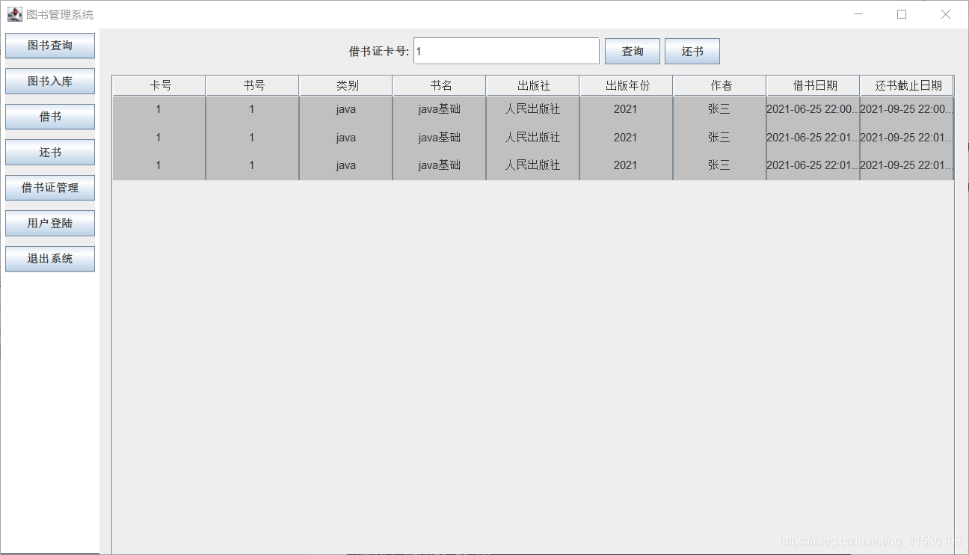Open 图书查询 in the sidebar

point(49,46)
